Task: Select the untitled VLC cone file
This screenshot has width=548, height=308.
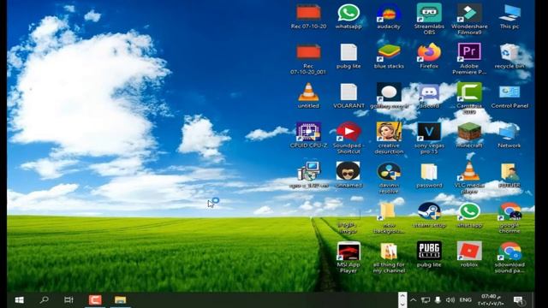Action: 308,96
